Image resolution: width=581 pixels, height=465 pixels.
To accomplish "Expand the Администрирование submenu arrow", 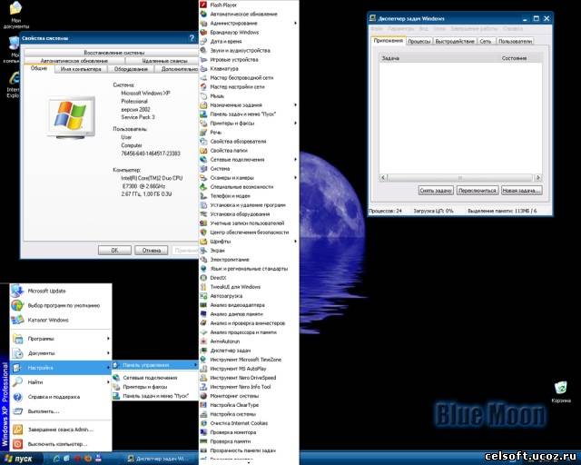I will point(295,23).
